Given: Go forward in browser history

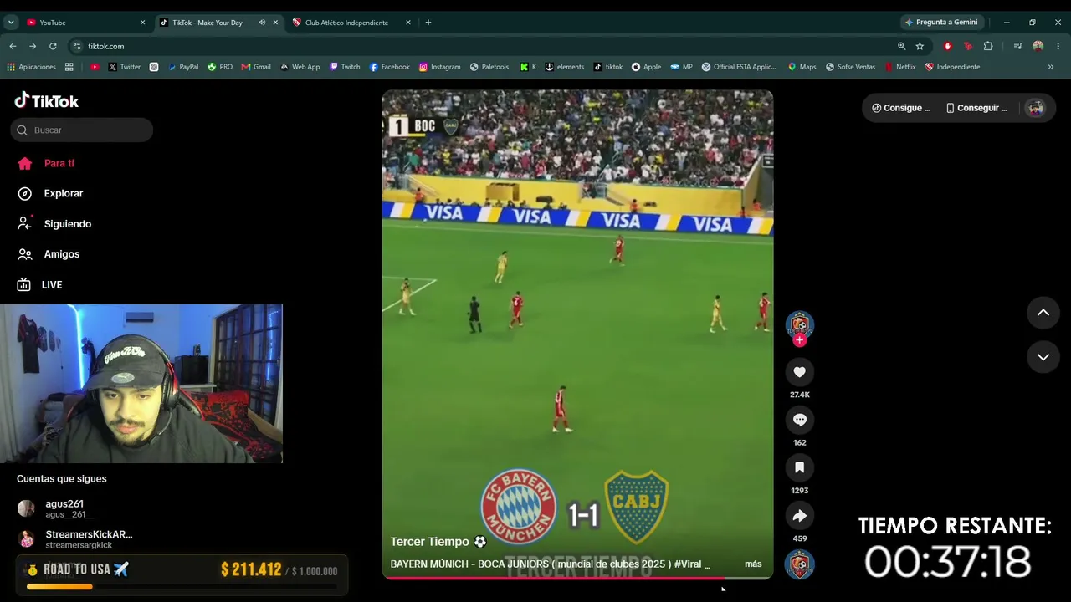Looking at the screenshot, I should (x=33, y=46).
